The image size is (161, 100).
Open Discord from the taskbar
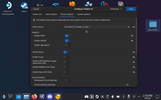50,96
